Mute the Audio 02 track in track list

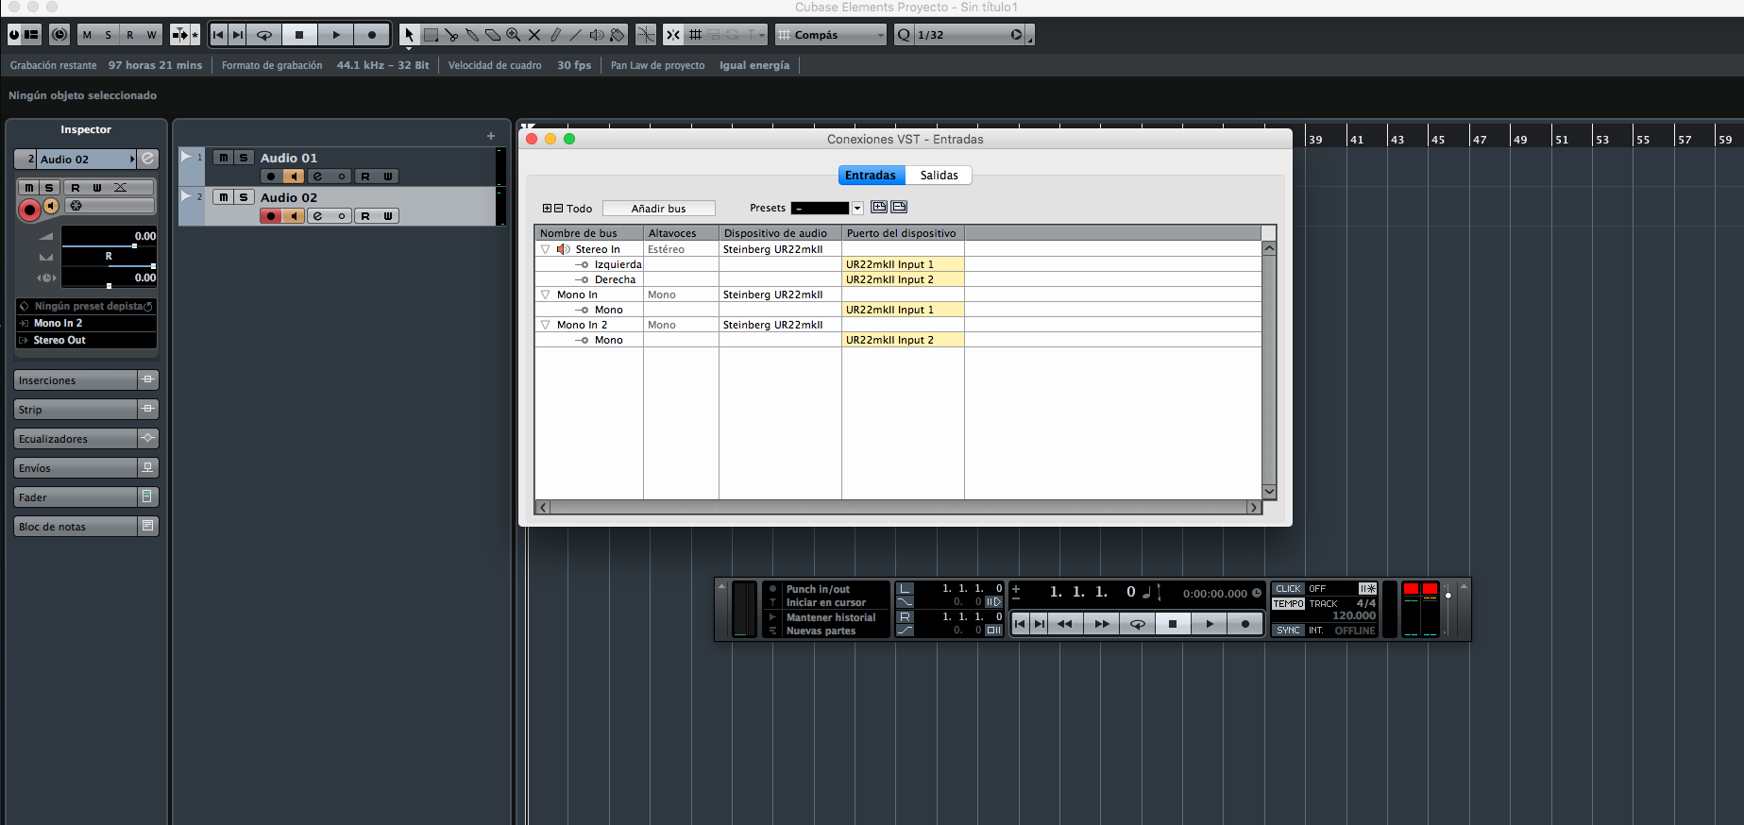223,197
